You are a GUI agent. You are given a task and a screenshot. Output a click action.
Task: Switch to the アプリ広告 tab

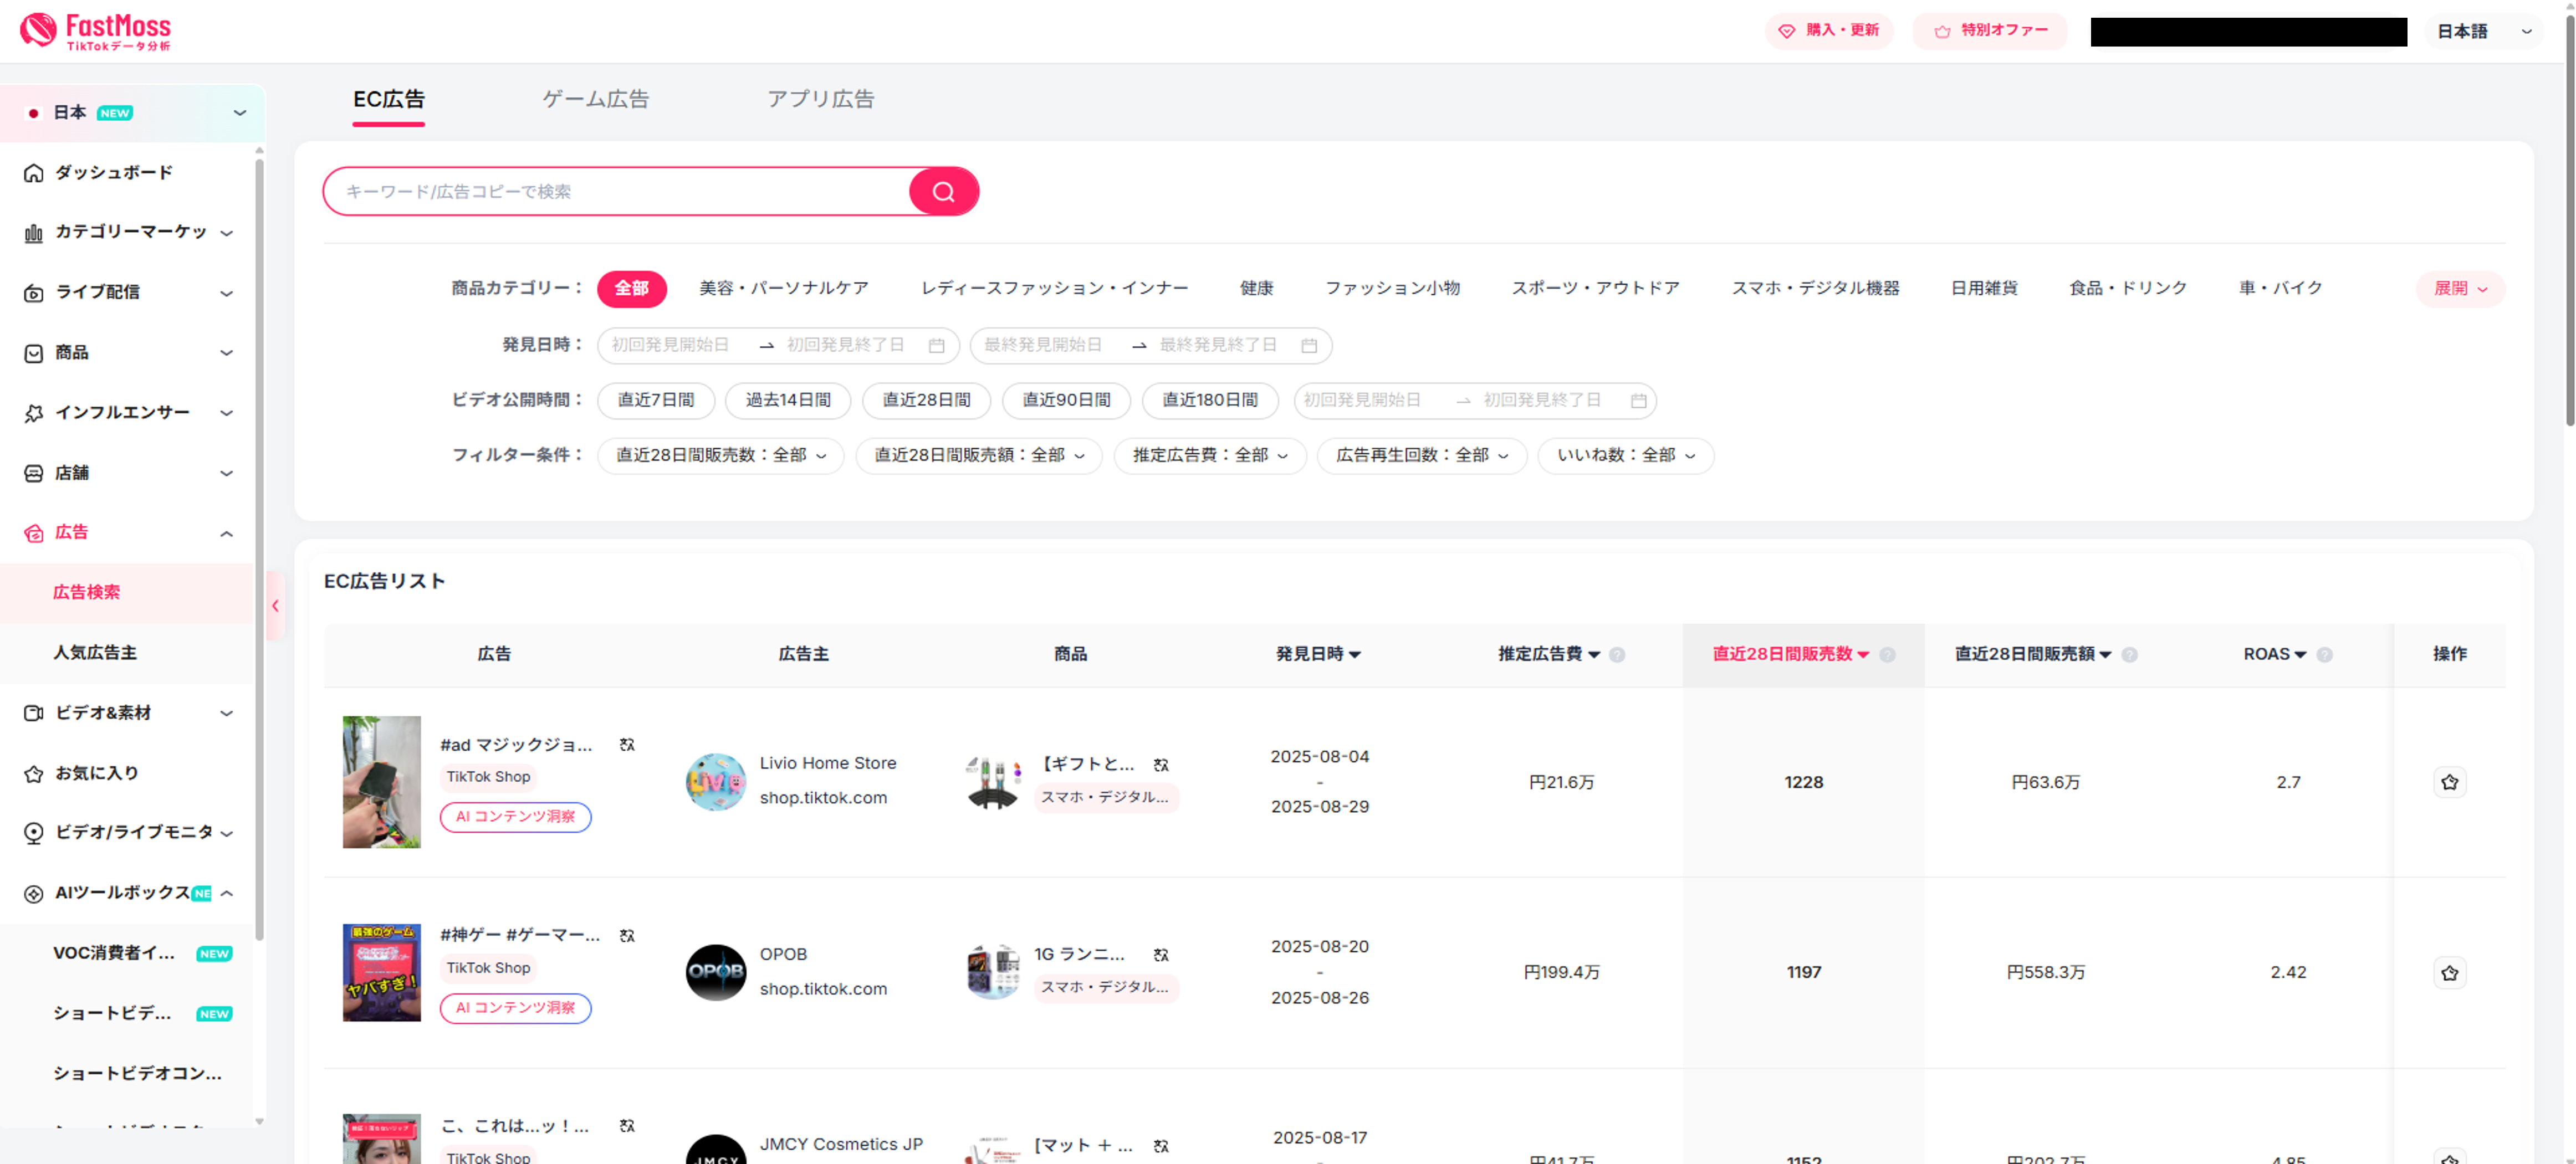point(821,99)
